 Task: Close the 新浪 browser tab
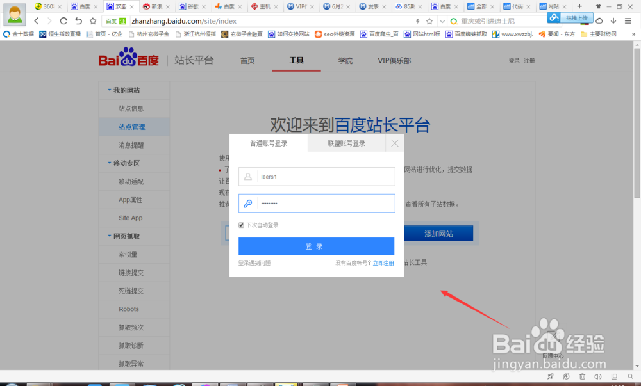tap(167, 6)
